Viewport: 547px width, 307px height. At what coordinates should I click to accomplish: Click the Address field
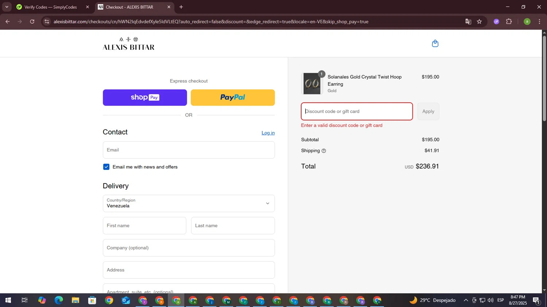pyautogui.click(x=189, y=270)
